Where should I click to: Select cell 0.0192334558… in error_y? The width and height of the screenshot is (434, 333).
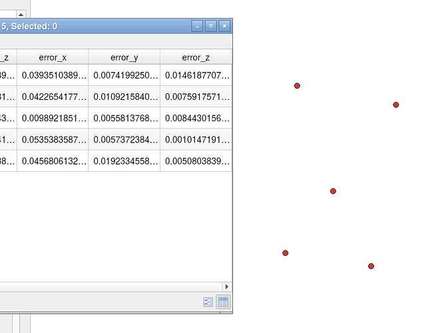tap(124, 161)
